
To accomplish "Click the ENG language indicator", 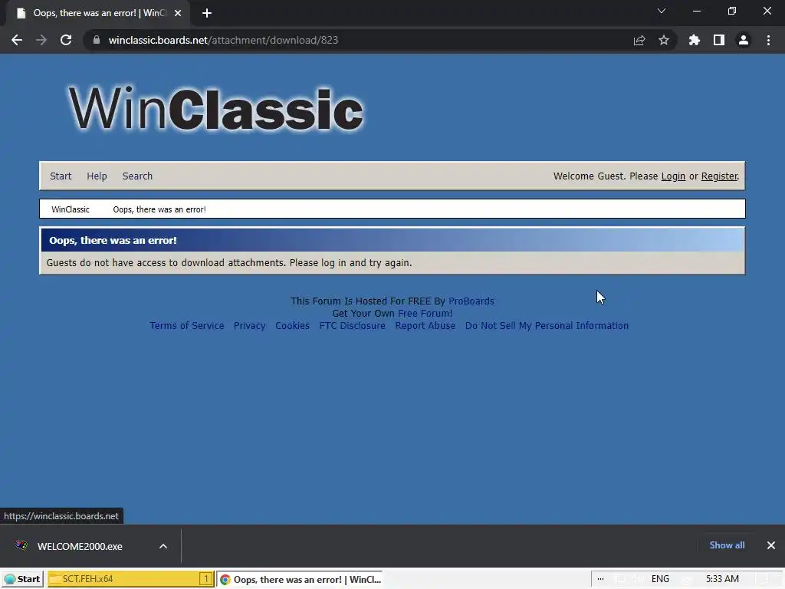I will click(660, 579).
